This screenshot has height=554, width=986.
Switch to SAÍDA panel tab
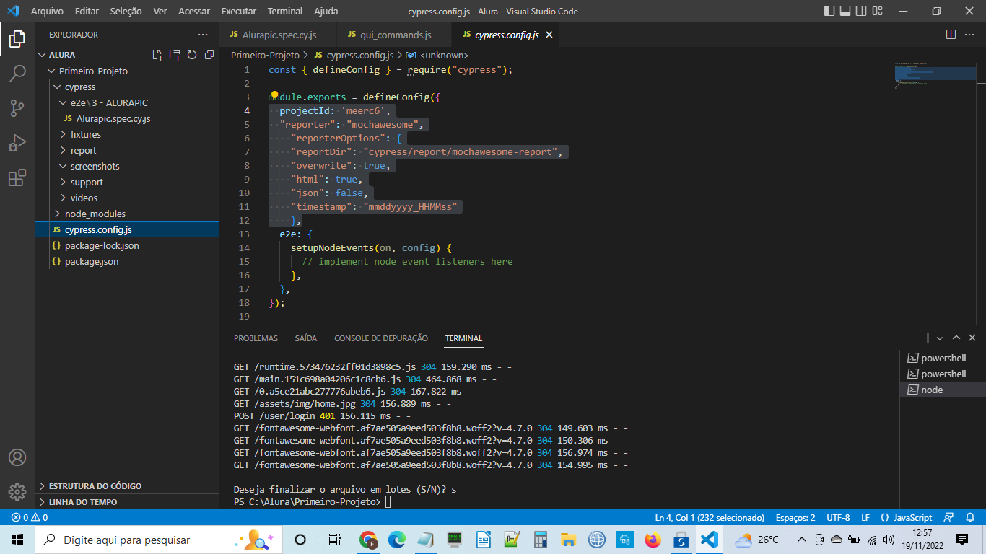(306, 338)
